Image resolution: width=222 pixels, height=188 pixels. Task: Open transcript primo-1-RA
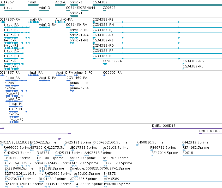coord(74,38)
